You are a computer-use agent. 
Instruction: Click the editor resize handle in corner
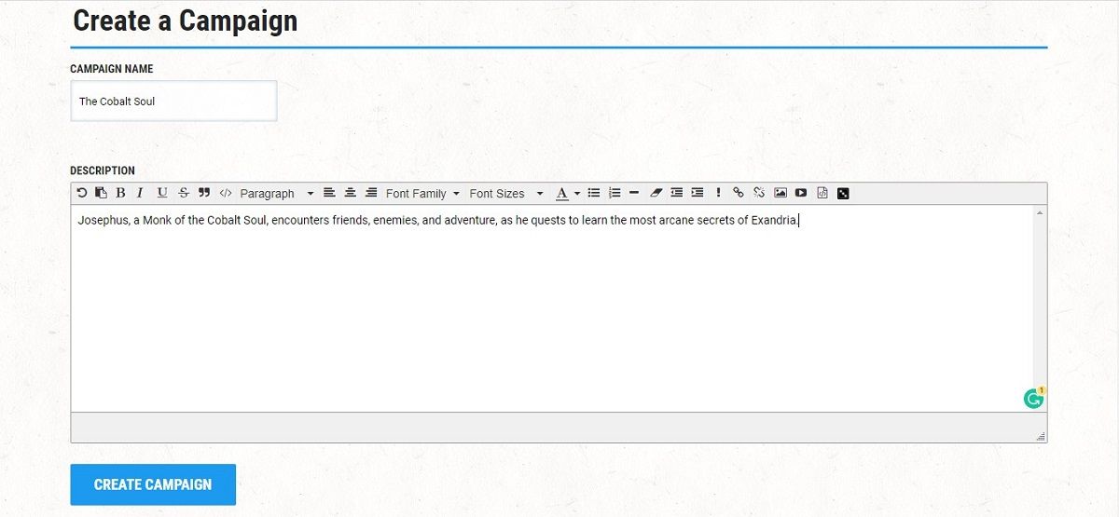coord(1041,436)
